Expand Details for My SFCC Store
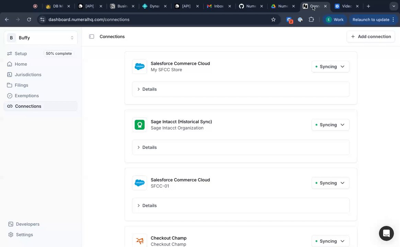Viewport: 400px width, 247px height. pos(149,89)
